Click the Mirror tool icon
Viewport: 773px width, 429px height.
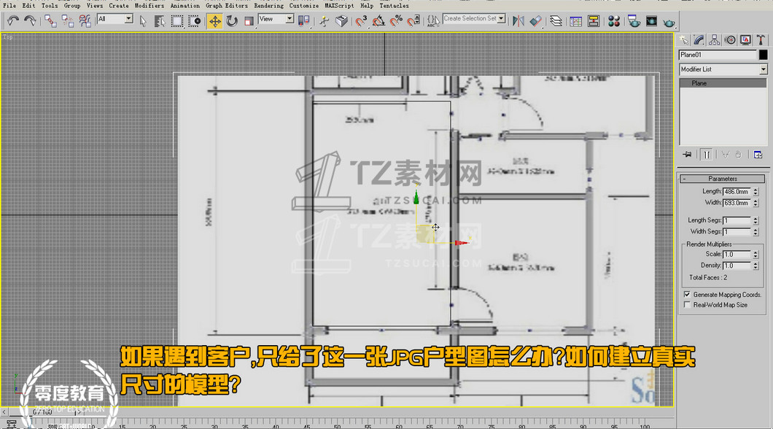(518, 20)
